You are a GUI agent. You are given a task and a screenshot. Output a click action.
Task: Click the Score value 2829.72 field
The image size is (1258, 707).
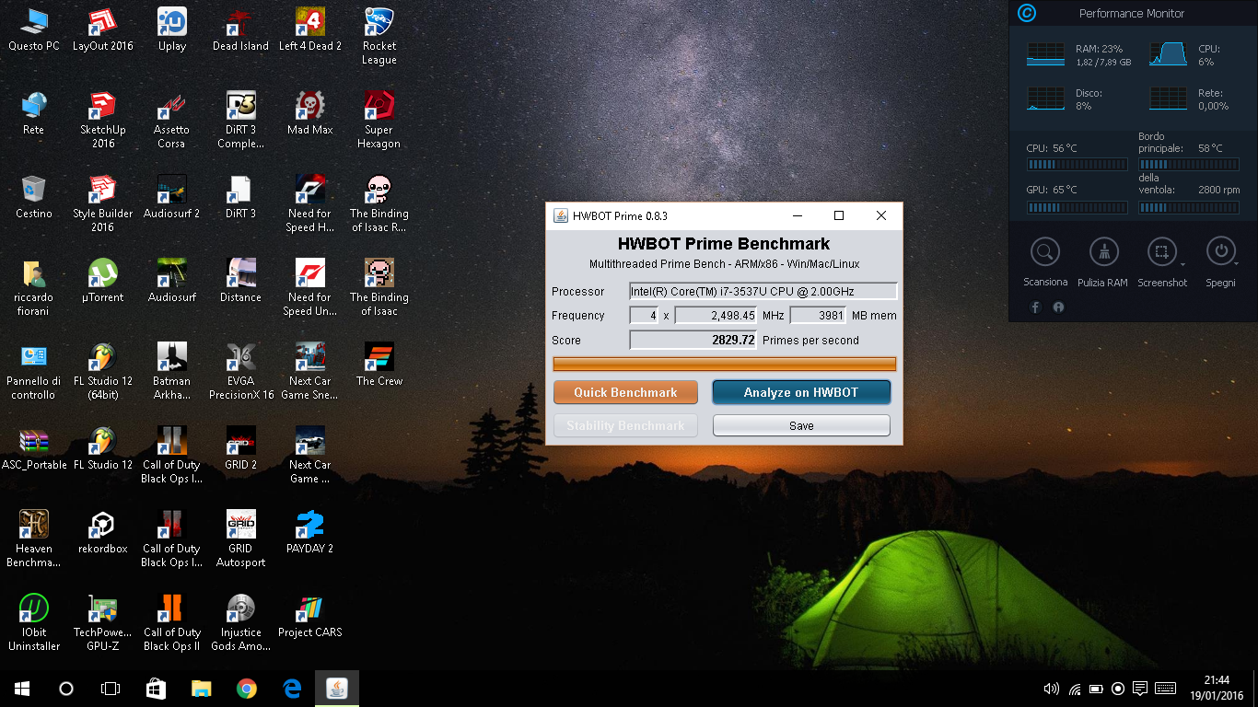(x=693, y=341)
